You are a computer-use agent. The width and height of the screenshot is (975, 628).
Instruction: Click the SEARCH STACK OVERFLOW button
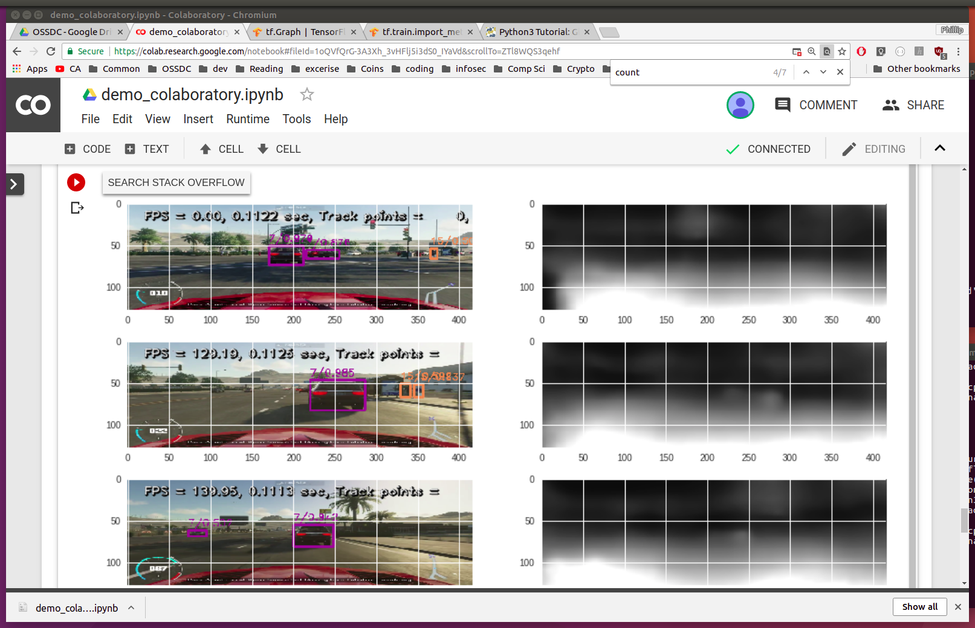click(x=176, y=182)
